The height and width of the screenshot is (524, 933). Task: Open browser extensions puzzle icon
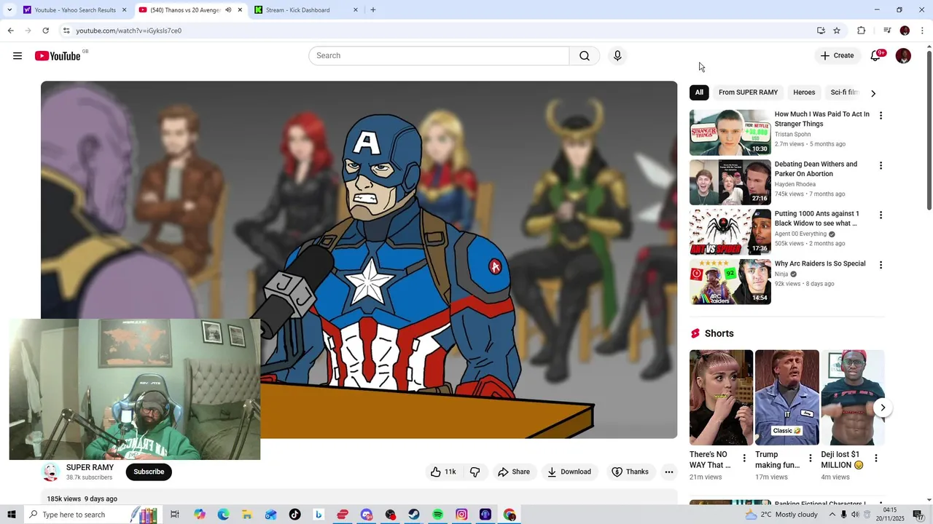[861, 31]
